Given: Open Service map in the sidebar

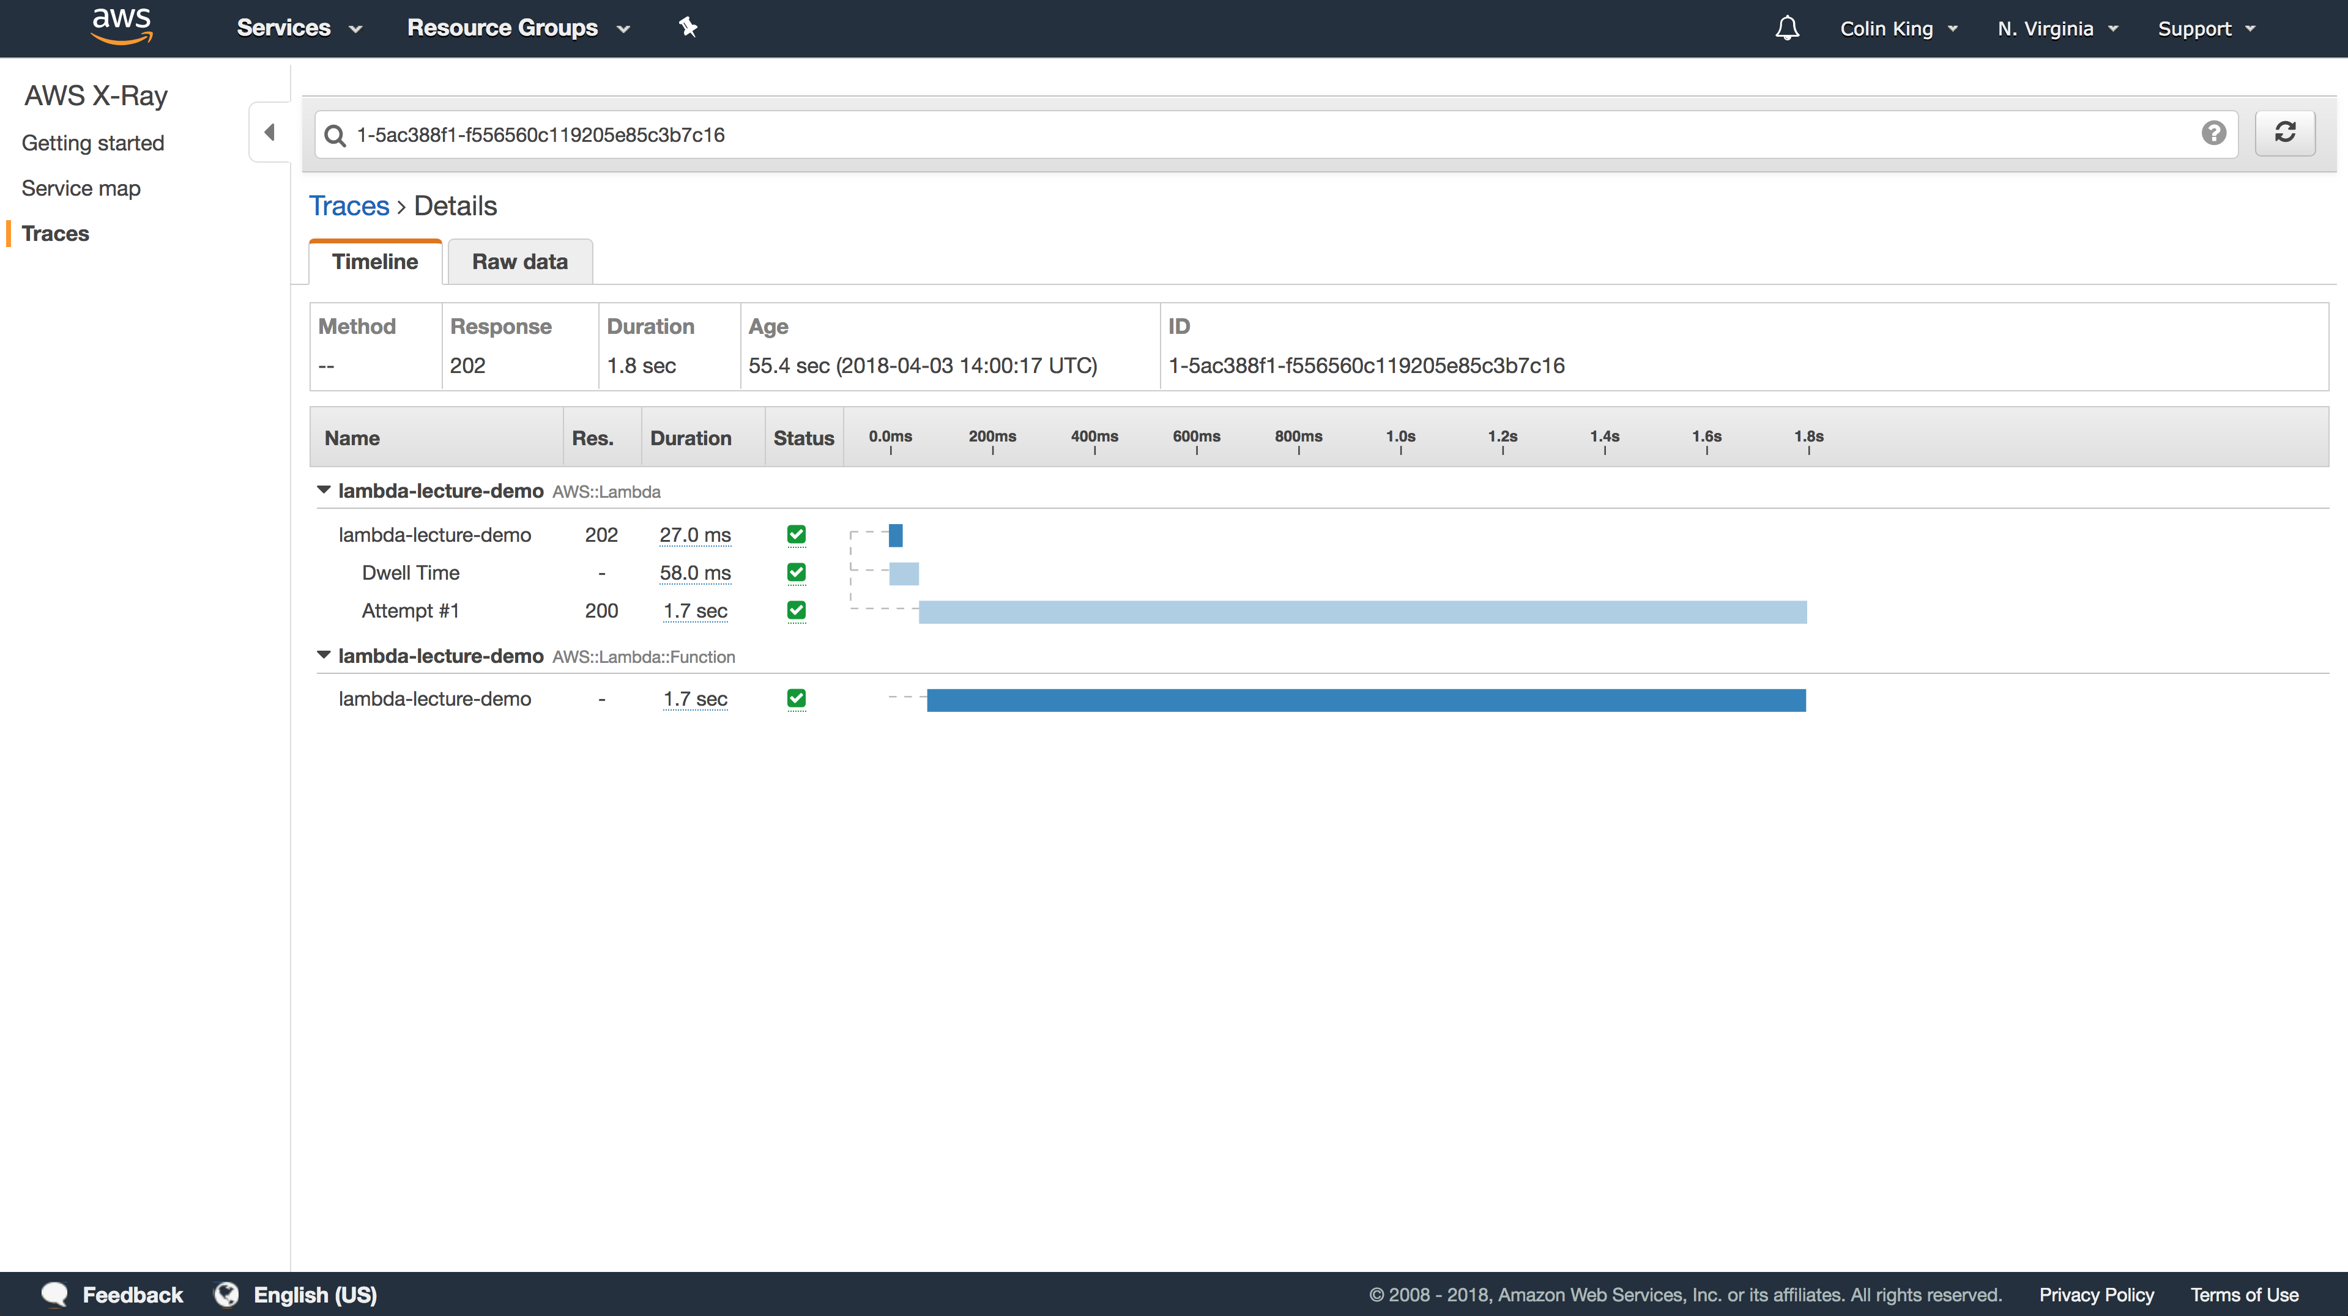Looking at the screenshot, I should pos(81,188).
